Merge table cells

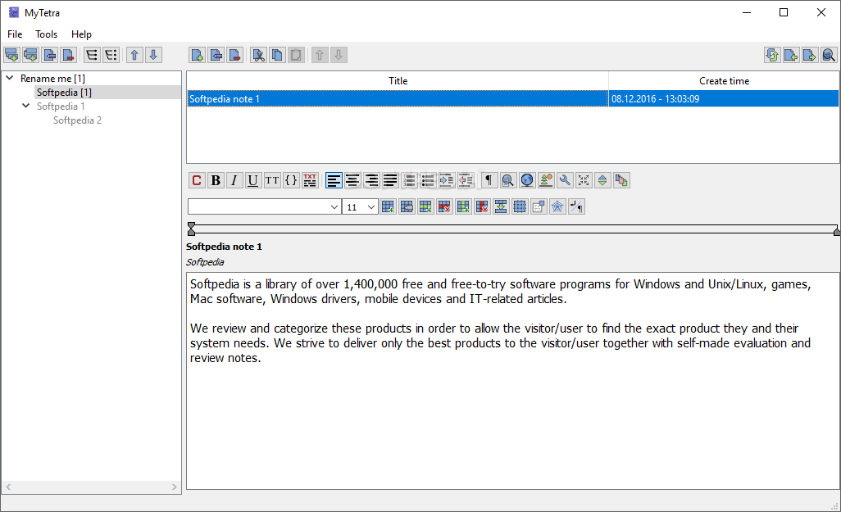click(x=500, y=207)
